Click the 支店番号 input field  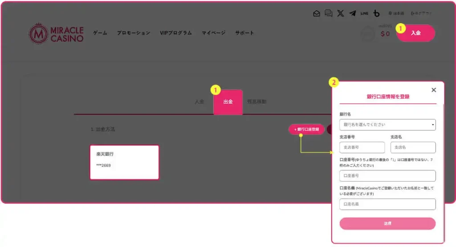[x=362, y=147]
